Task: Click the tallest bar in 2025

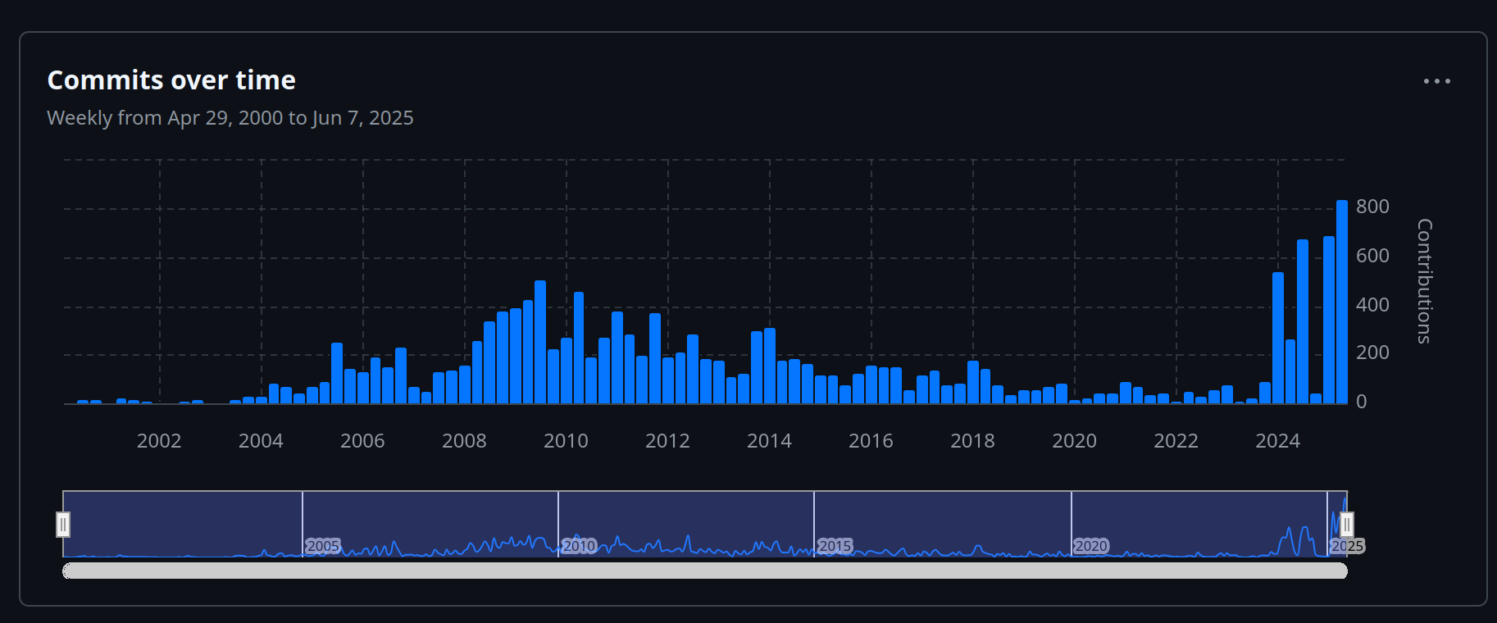Action: (1342, 302)
